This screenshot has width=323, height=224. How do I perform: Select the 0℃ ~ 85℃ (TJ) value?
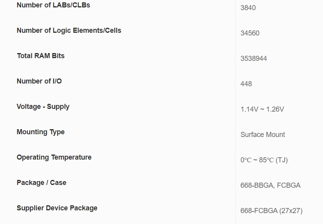[264, 160]
